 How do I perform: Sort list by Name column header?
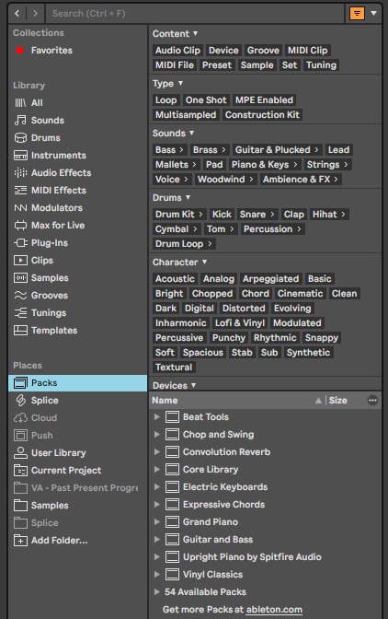pos(236,401)
